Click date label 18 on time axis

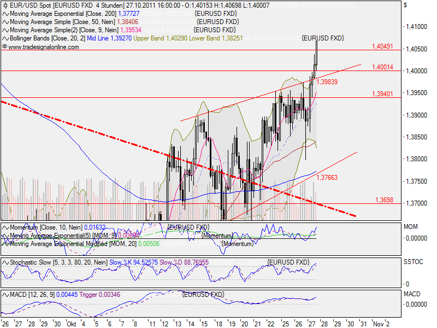[x=219, y=324]
